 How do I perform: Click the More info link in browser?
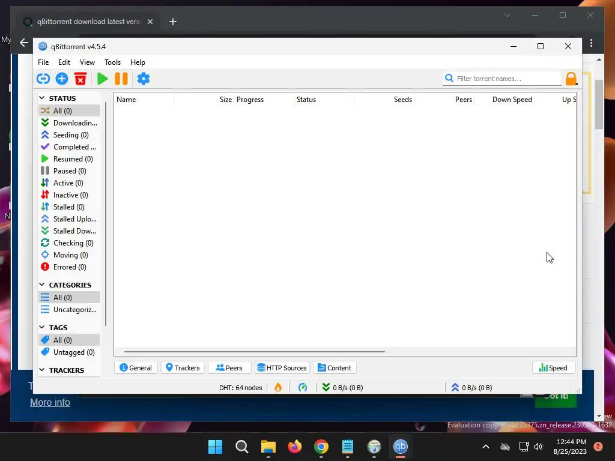[50, 403]
